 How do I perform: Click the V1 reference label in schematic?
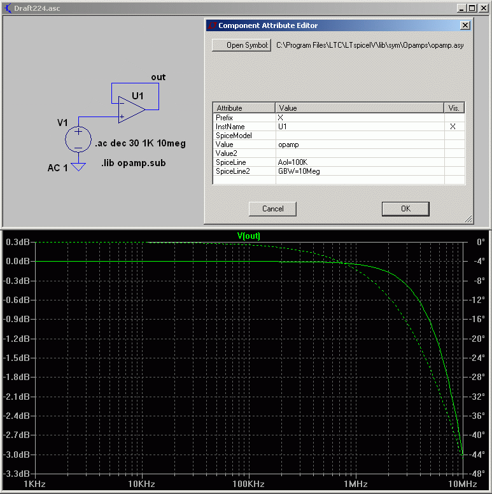[x=62, y=123]
